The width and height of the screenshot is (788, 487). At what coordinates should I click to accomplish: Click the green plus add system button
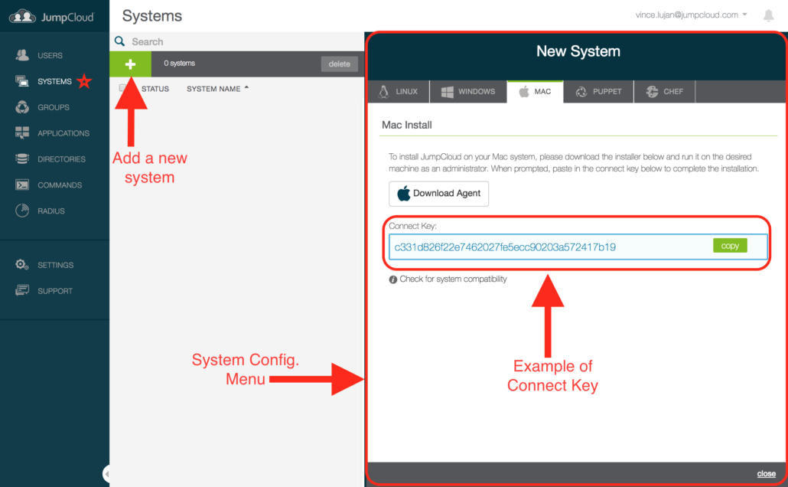click(x=131, y=64)
